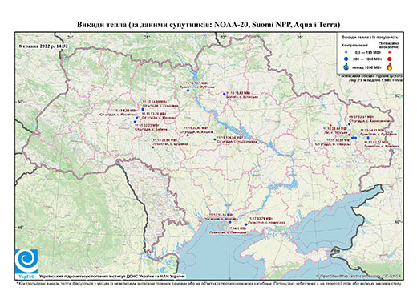
Task: Click the OpenStreetMap contributors attribution
Action: [x=358, y=276]
